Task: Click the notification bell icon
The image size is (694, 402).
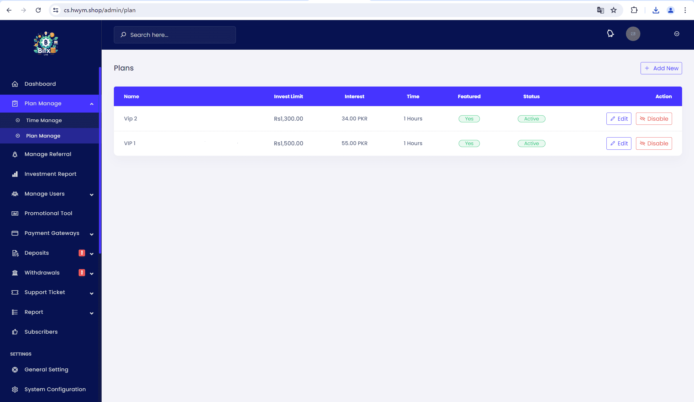Action: (610, 34)
